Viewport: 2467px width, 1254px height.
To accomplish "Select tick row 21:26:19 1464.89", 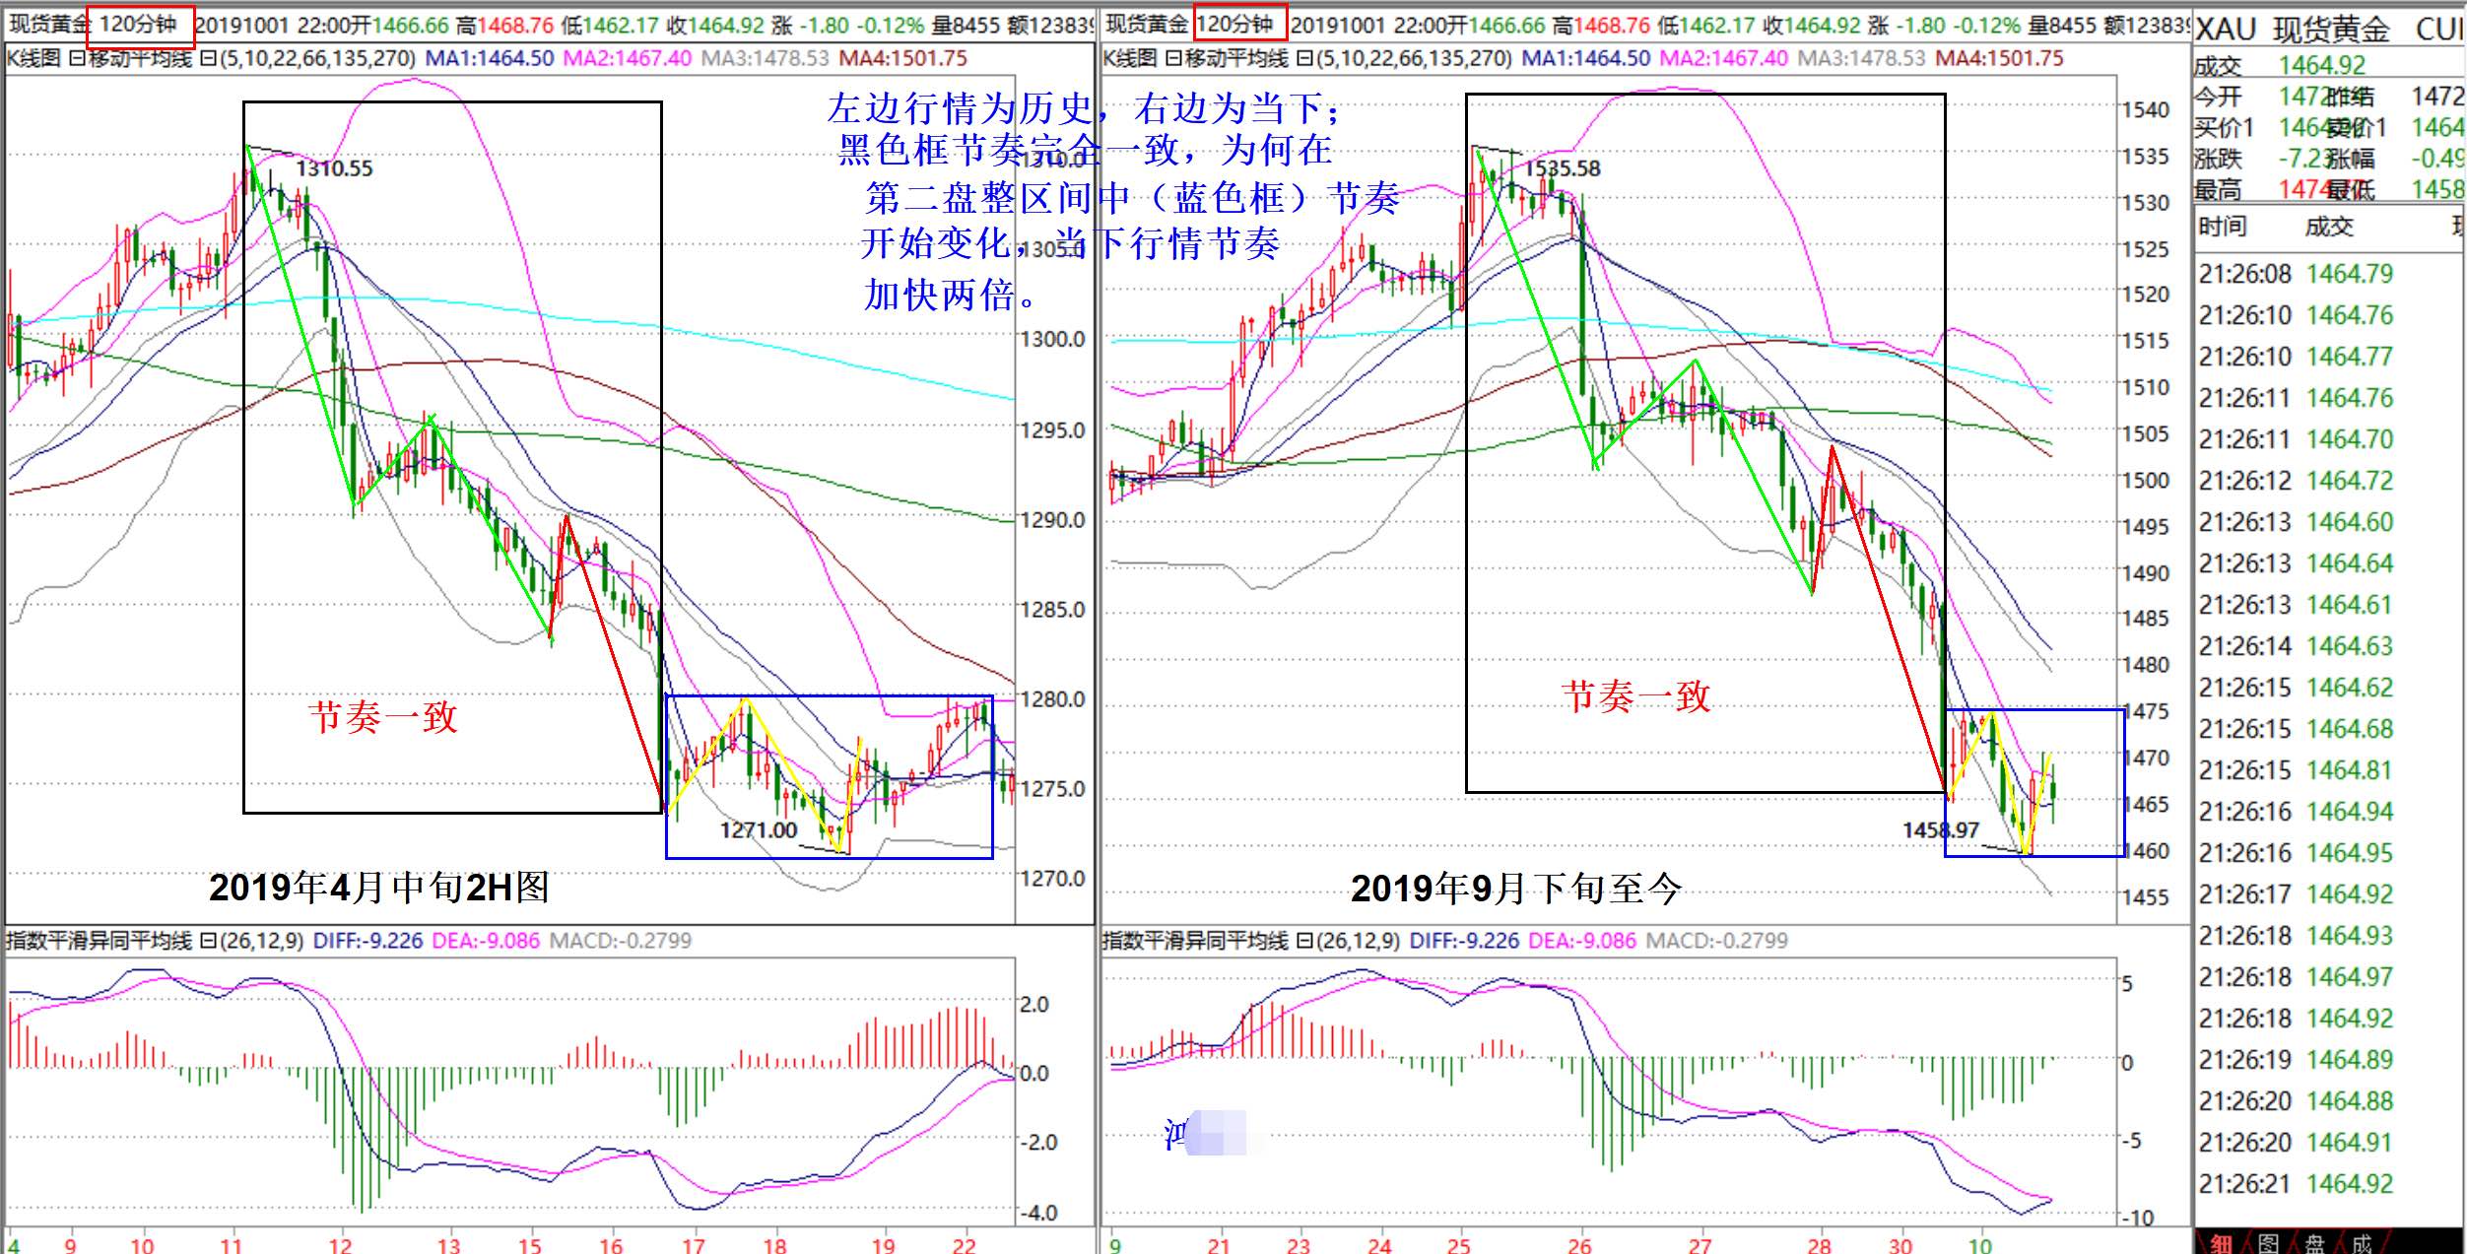I will click(x=2296, y=1060).
